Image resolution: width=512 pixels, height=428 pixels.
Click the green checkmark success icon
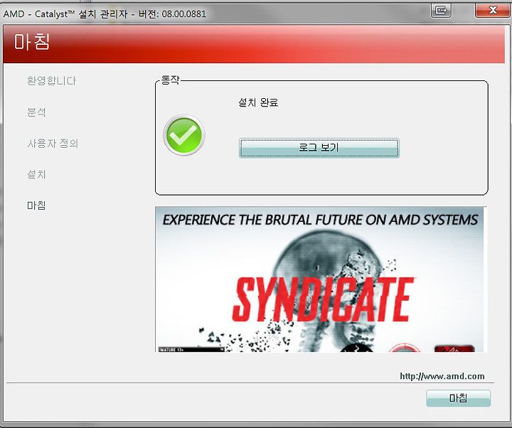184,135
